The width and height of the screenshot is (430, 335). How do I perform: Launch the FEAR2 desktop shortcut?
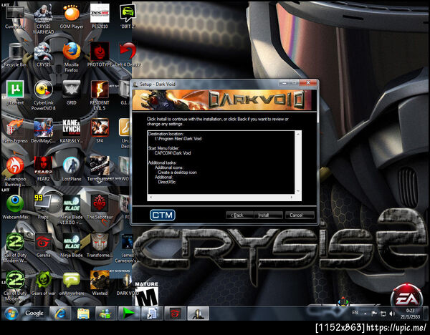click(x=43, y=169)
